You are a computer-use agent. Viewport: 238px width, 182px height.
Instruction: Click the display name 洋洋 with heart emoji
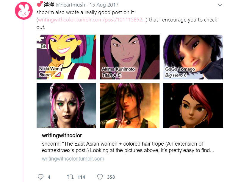[46, 4]
